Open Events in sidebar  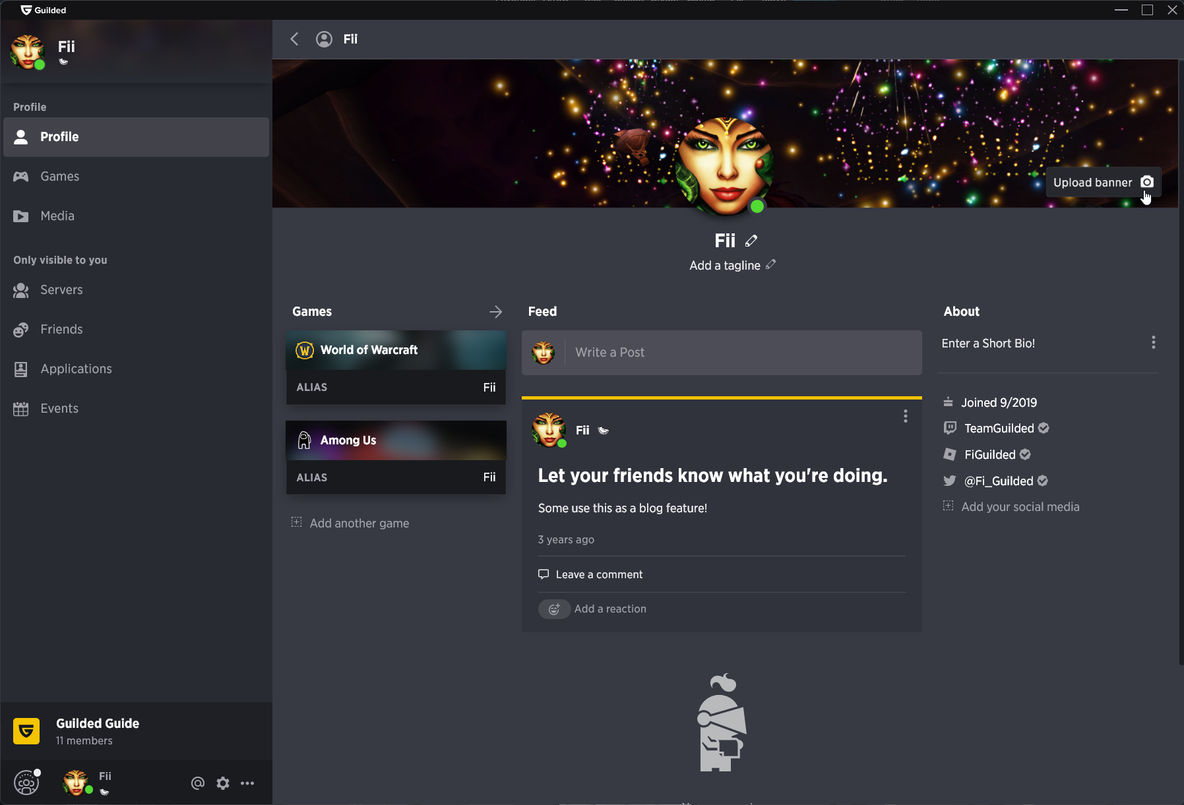pos(137,409)
